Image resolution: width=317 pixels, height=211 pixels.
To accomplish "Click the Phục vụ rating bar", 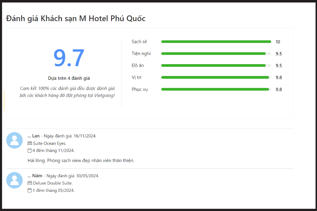I will click(216, 89).
